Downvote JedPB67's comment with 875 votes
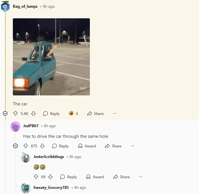Viewport: 199px width, 194px height. click(x=42, y=146)
